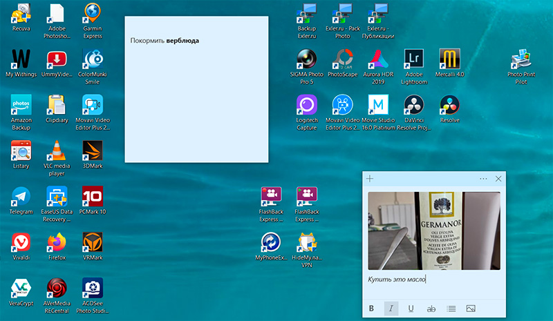Screen dimensions: 553x321
Task: Disable italic formatting in sticky note
Action: pyautogui.click(x=391, y=309)
